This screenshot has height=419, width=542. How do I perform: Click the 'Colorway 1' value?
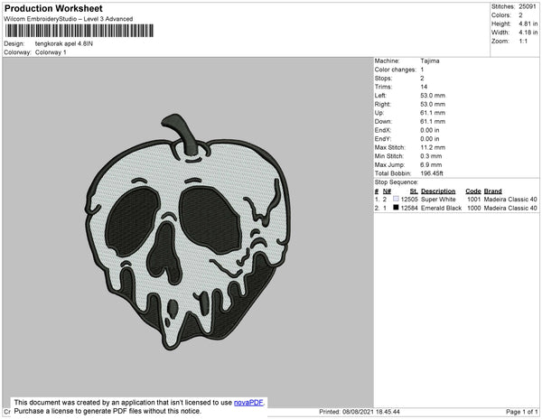coord(51,52)
